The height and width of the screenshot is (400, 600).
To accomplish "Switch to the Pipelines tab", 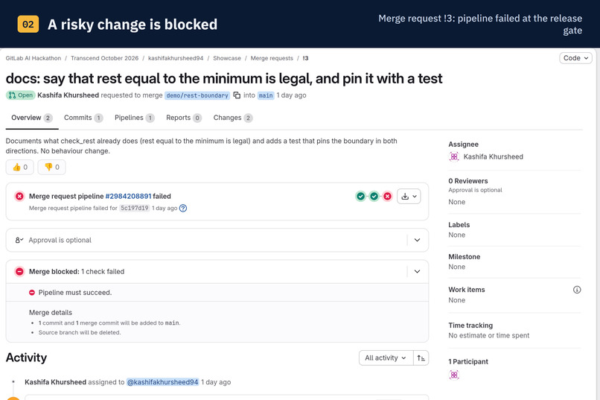I will (134, 118).
